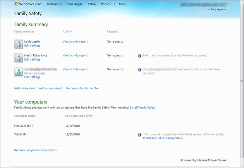Edit settings for Neil J. Rubenking
This screenshot has width=244, height=168.
pyautogui.click(x=32, y=59)
